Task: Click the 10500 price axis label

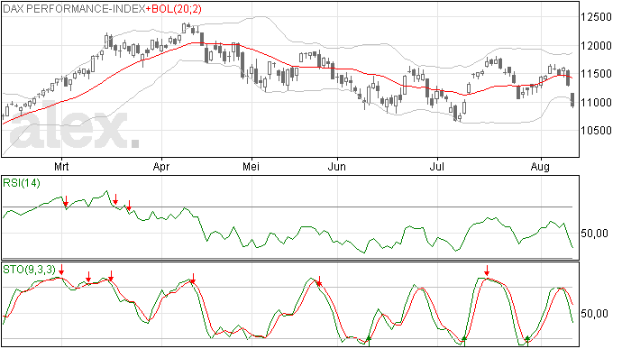Action: point(596,131)
